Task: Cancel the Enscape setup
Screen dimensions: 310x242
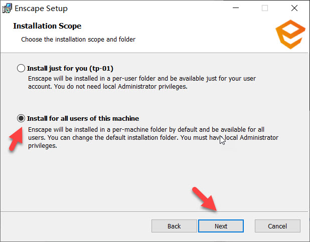Action: (277, 226)
